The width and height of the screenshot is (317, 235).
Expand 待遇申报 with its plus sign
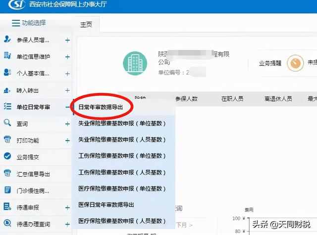(x=67, y=207)
